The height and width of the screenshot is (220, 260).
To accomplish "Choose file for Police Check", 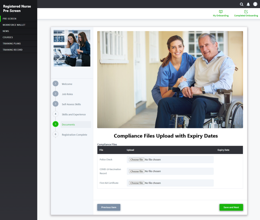I will coord(136,159).
